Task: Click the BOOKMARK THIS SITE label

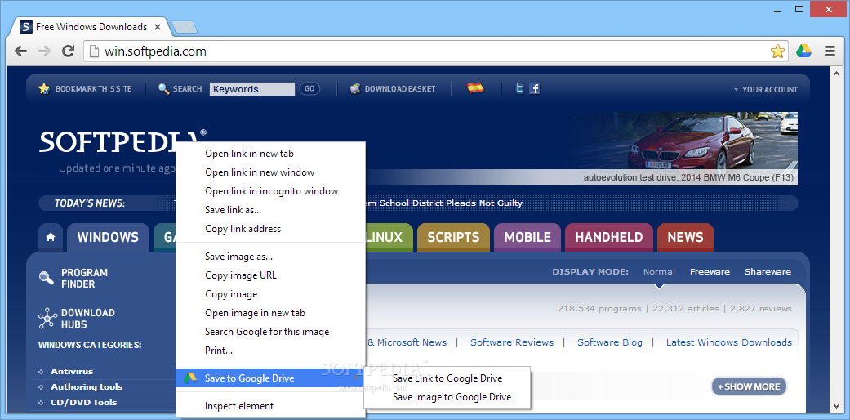Action: (x=93, y=89)
